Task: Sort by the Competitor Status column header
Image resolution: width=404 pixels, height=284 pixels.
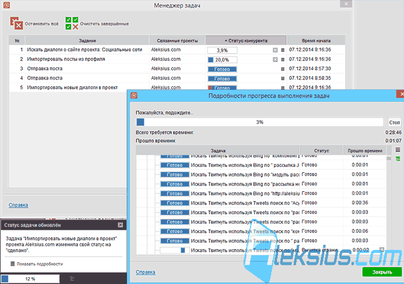Action: pos(246,41)
